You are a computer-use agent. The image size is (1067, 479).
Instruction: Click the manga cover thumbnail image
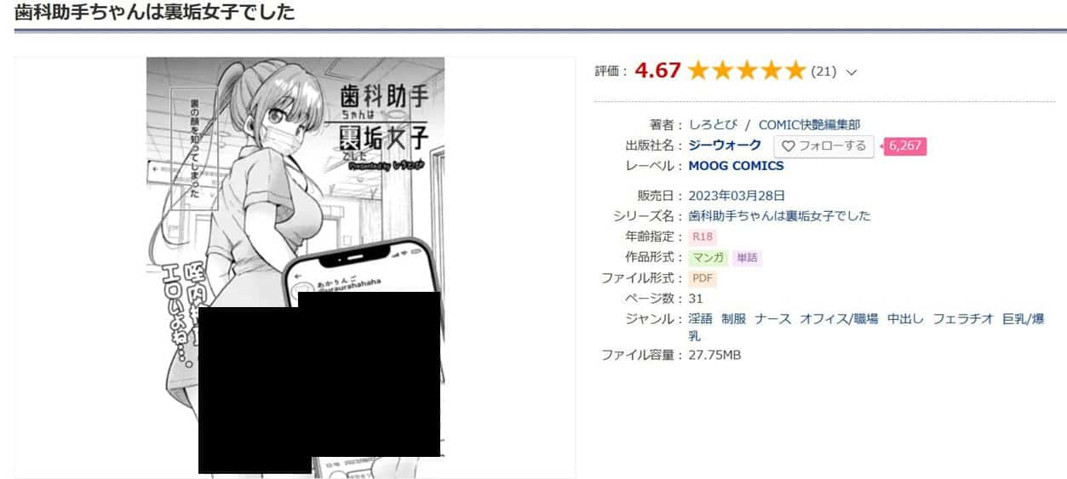coord(295,267)
